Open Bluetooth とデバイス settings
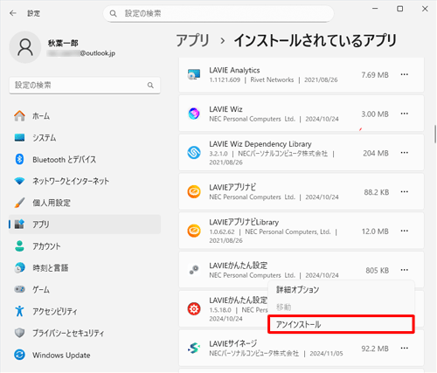The width and height of the screenshot is (437, 373). tap(85, 160)
